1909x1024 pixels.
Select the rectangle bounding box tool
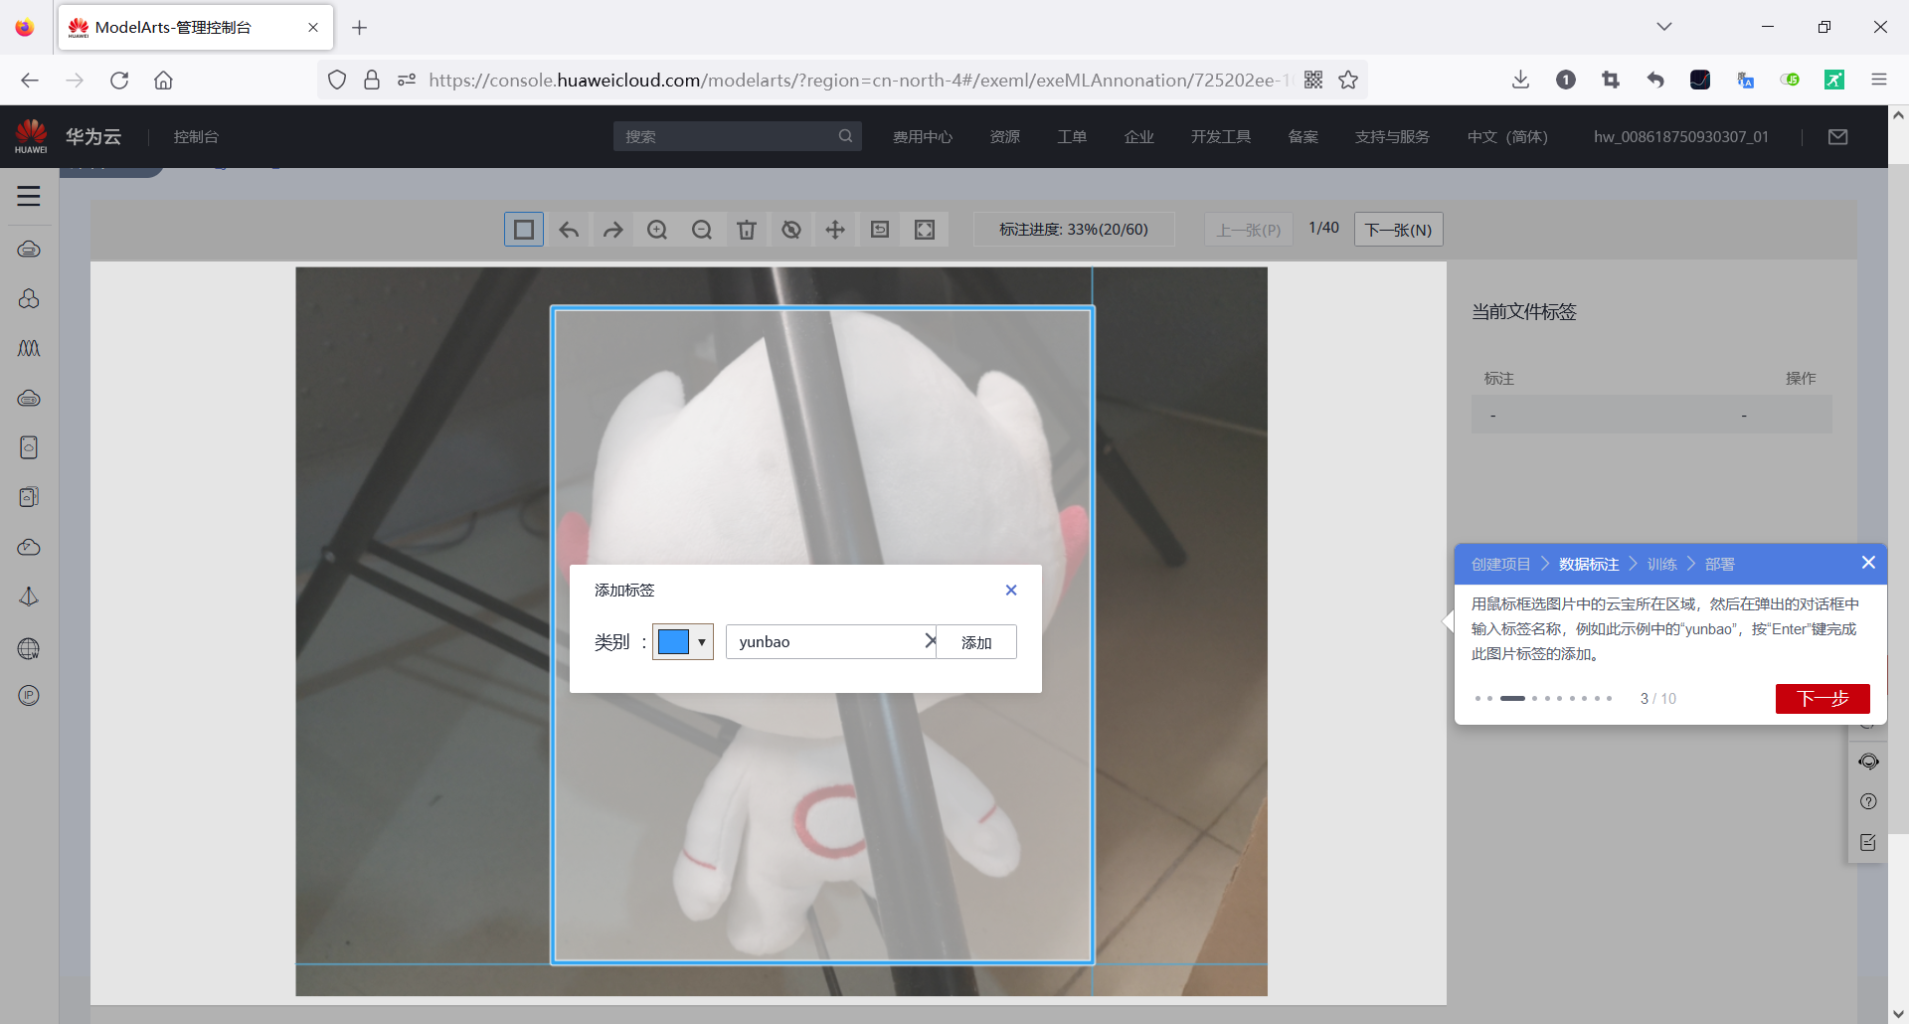pyautogui.click(x=524, y=230)
